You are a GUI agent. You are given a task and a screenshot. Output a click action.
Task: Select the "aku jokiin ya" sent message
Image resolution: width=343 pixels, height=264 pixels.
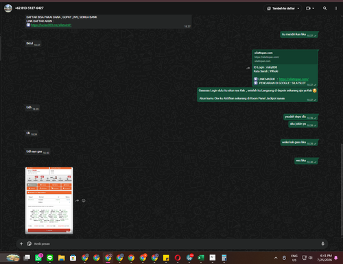[303, 124]
